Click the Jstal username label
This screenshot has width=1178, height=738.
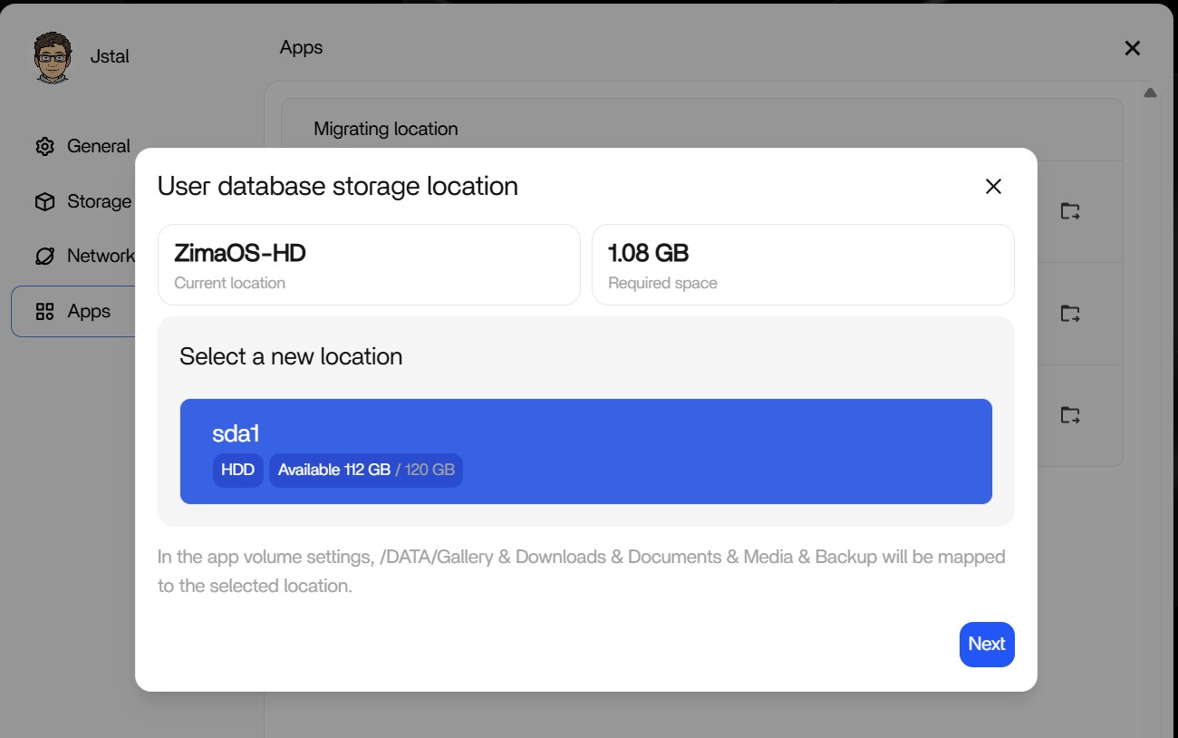[110, 56]
